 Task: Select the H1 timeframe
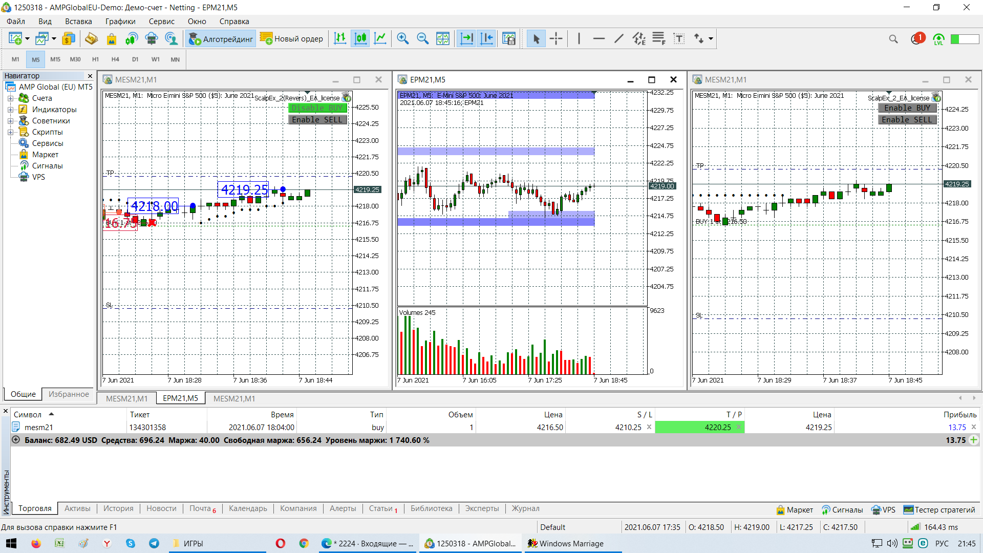(x=95, y=59)
